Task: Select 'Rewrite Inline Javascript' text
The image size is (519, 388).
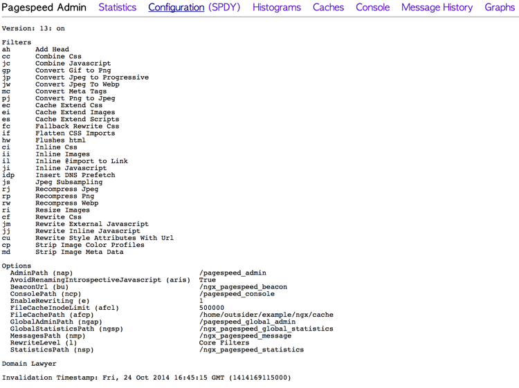Action: point(88,231)
